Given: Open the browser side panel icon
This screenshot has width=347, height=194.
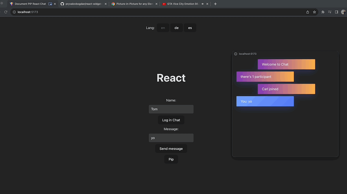Looking at the screenshot, I should (x=336, y=12).
